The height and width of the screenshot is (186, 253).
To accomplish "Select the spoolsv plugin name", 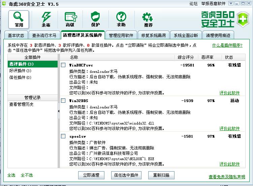I will (x=77, y=137).
